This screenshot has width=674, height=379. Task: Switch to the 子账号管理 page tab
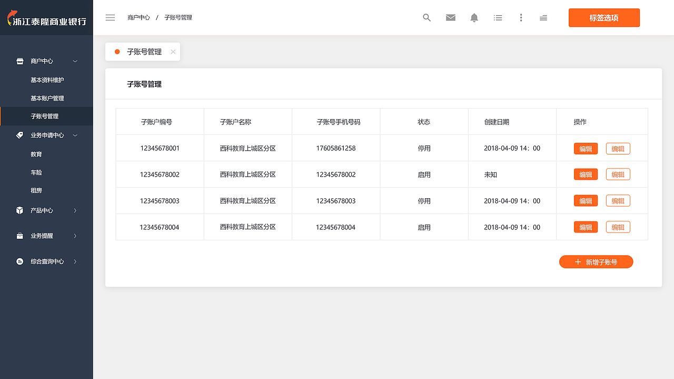(144, 52)
